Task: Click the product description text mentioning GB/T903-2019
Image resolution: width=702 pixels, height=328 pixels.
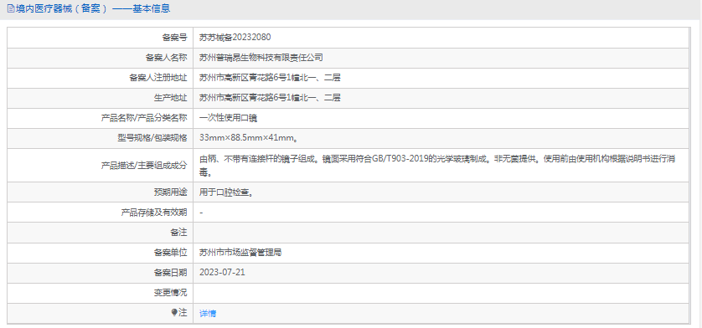Action: (437, 165)
